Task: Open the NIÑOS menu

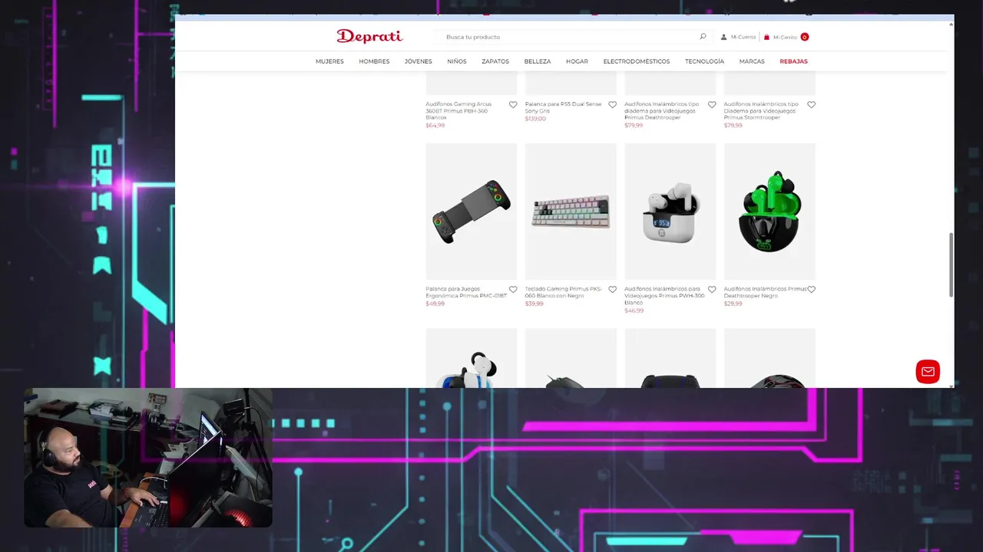Action: [x=457, y=61]
